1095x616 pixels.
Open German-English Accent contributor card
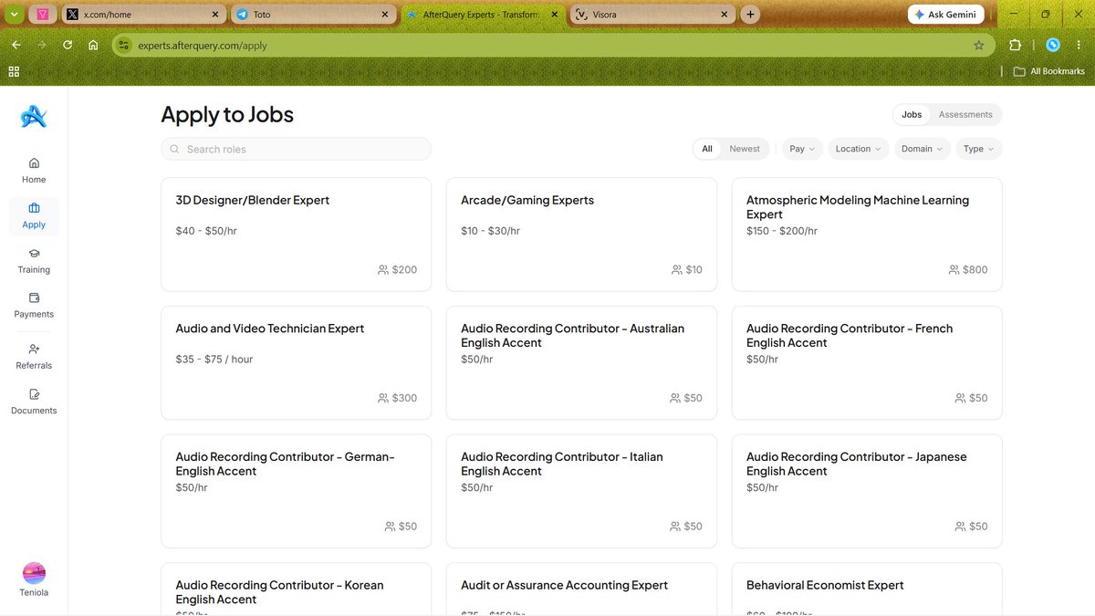pyautogui.click(x=296, y=491)
